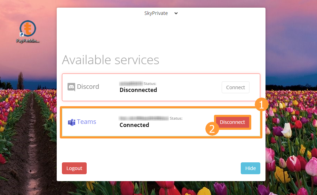The height and width of the screenshot is (195, 317).
Task: Click the orange badge numbered 2
Action: [212, 129]
